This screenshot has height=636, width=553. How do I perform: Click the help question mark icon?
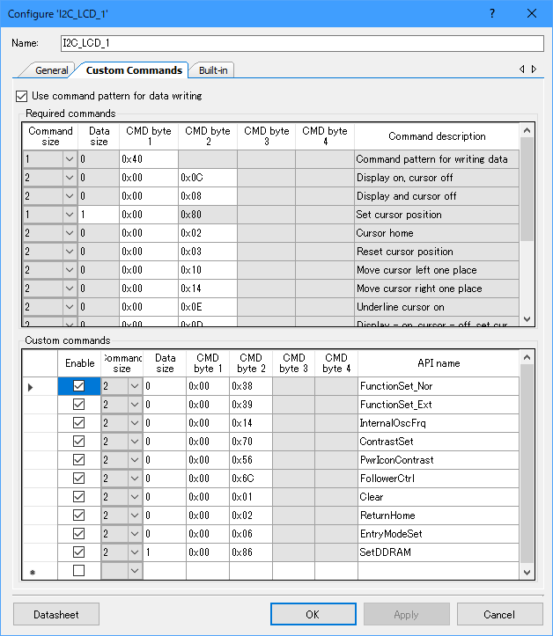(491, 13)
